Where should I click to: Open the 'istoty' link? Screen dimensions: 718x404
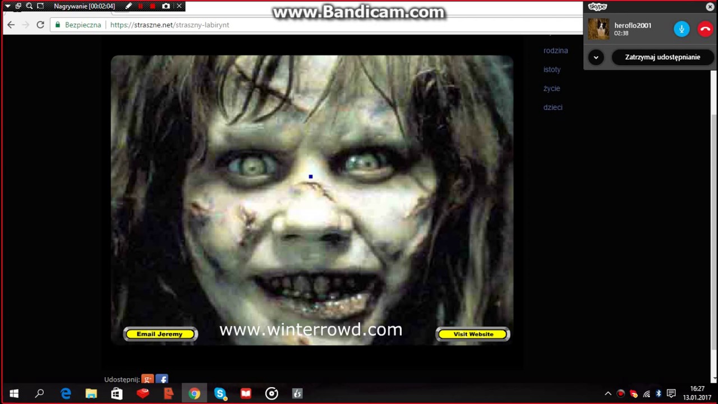pos(552,70)
